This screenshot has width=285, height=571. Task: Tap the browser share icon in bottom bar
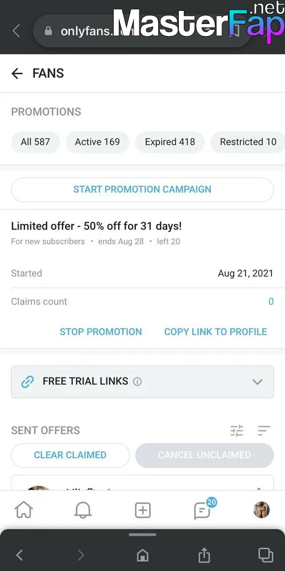coord(204,556)
